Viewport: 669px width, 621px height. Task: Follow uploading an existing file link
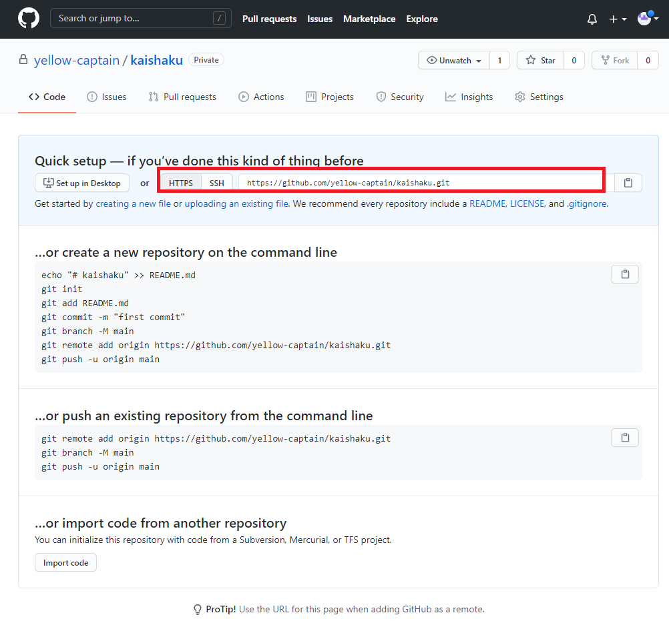(236, 203)
